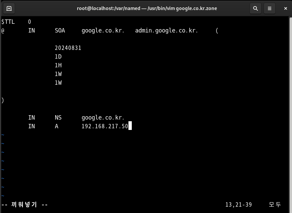
Task: Click the 1H retry value
Action: coord(58,65)
